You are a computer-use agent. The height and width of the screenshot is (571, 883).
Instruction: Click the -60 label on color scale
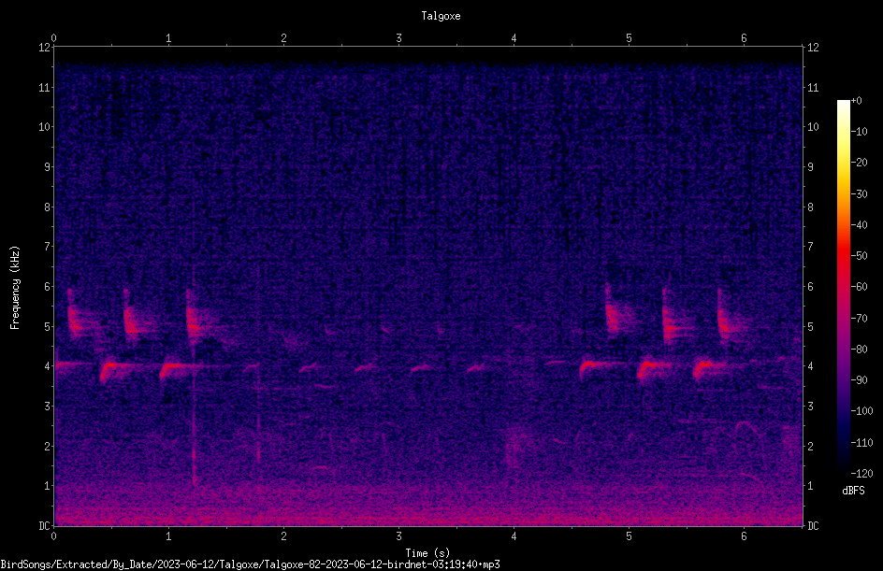pos(860,286)
